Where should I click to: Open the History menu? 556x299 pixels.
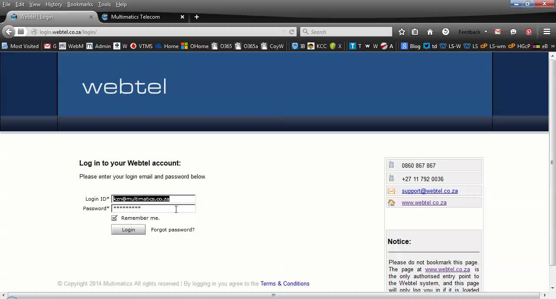tap(54, 4)
